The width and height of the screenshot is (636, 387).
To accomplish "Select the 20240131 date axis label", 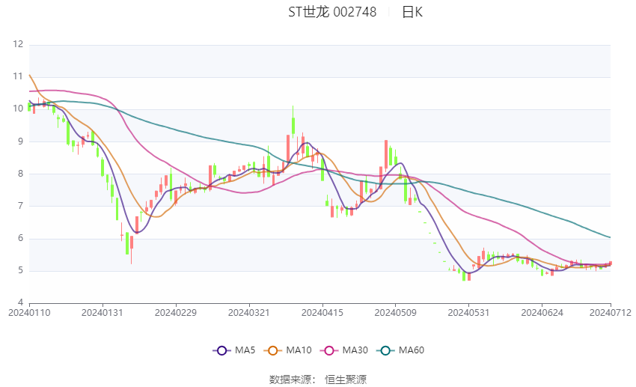I will 103,313.
